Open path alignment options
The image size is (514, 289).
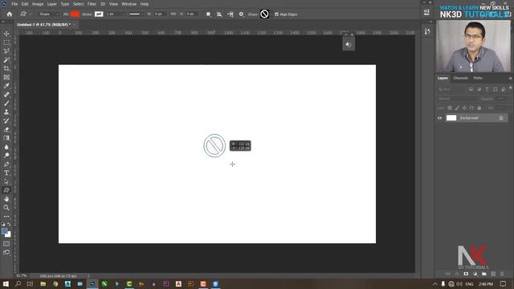(x=219, y=14)
